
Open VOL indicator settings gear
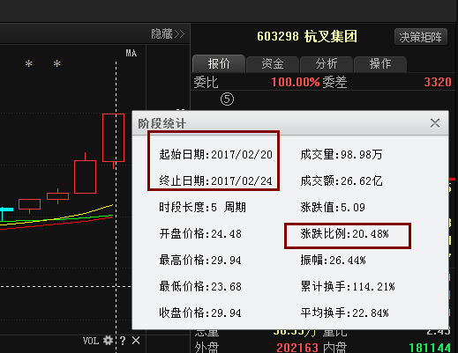pos(108,341)
